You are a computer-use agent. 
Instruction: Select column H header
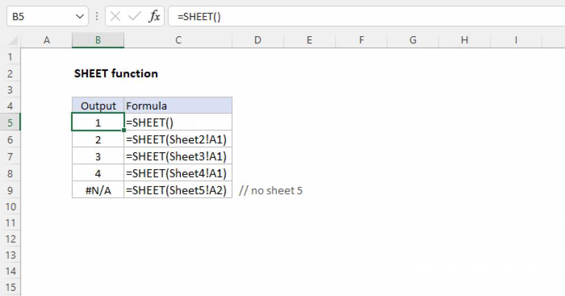coord(465,40)
